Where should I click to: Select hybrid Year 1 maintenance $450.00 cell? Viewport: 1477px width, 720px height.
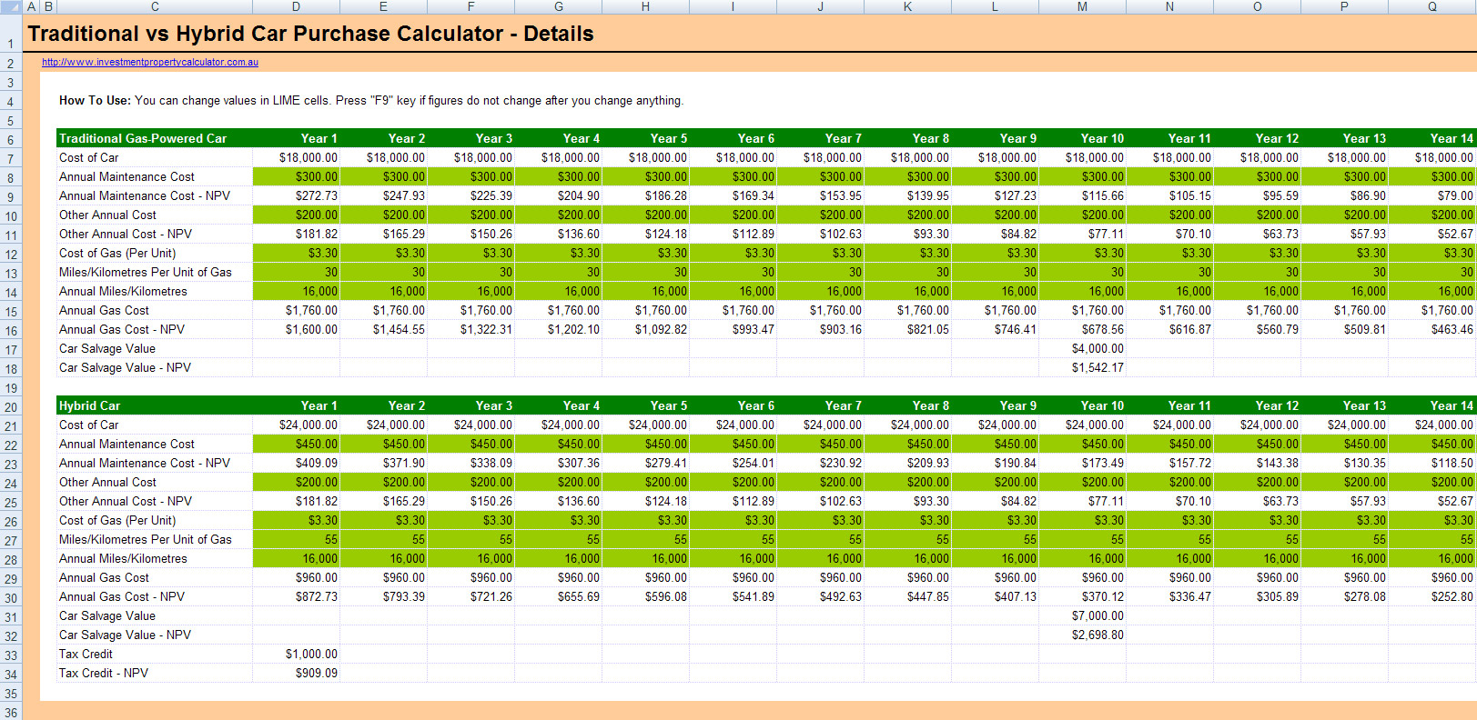(296, 444)
